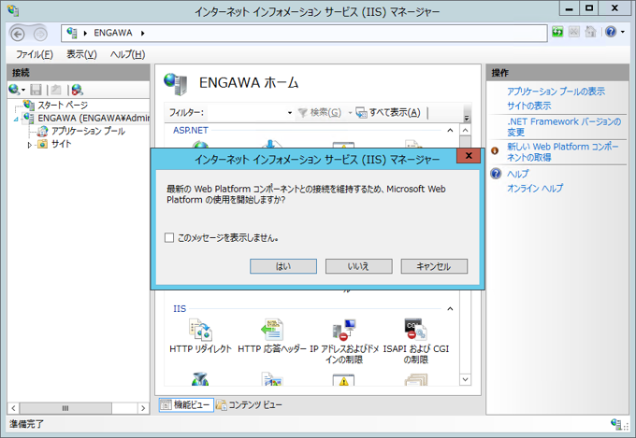This screenshot has width=636, height=438.
Task: Click キャンセル button in dialog
Action: pyautogui.click(x=434, y=266)
